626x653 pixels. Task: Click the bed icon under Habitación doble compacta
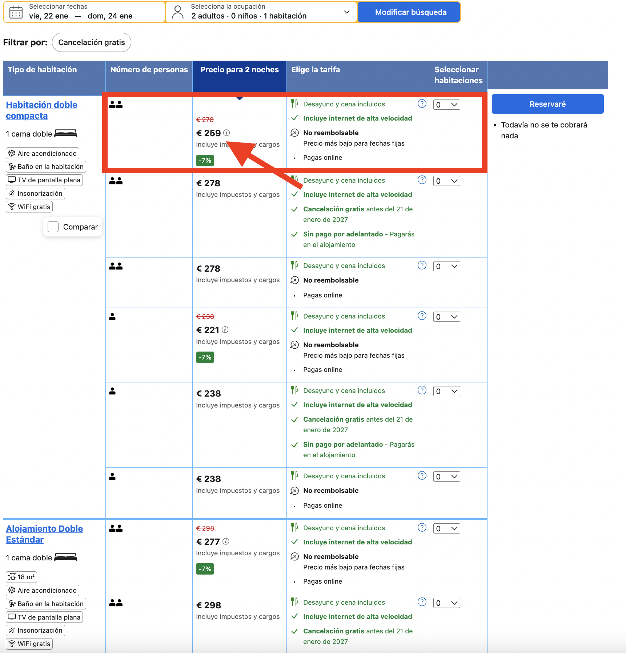66,134
